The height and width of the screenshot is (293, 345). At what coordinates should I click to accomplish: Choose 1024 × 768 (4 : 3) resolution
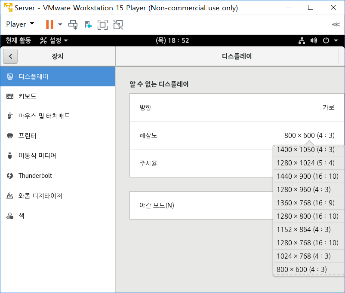coord(309,256)
